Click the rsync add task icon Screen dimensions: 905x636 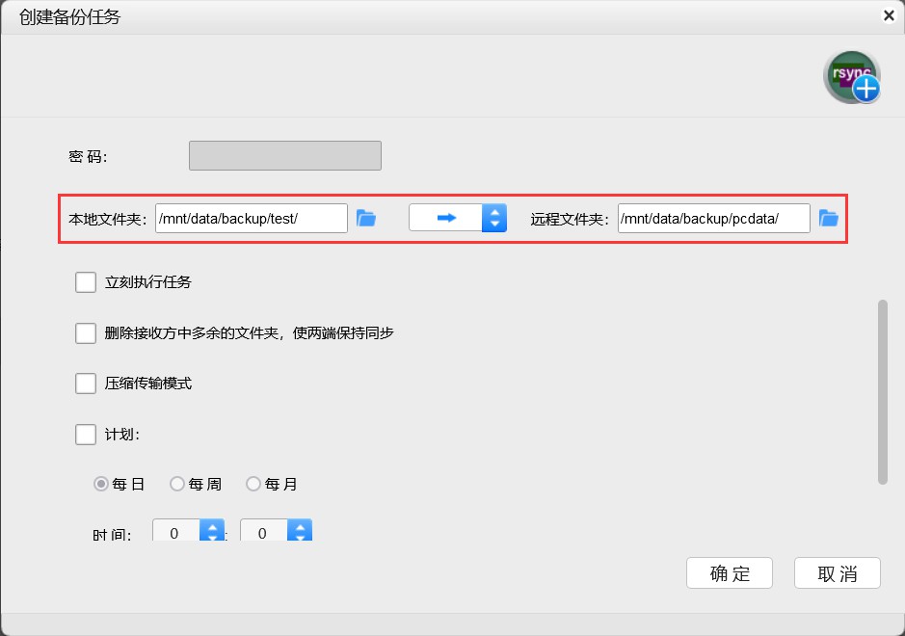click(851, 76)
